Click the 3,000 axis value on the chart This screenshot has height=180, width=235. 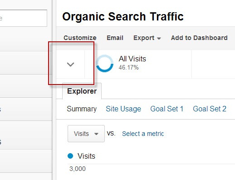pos(78,169)
